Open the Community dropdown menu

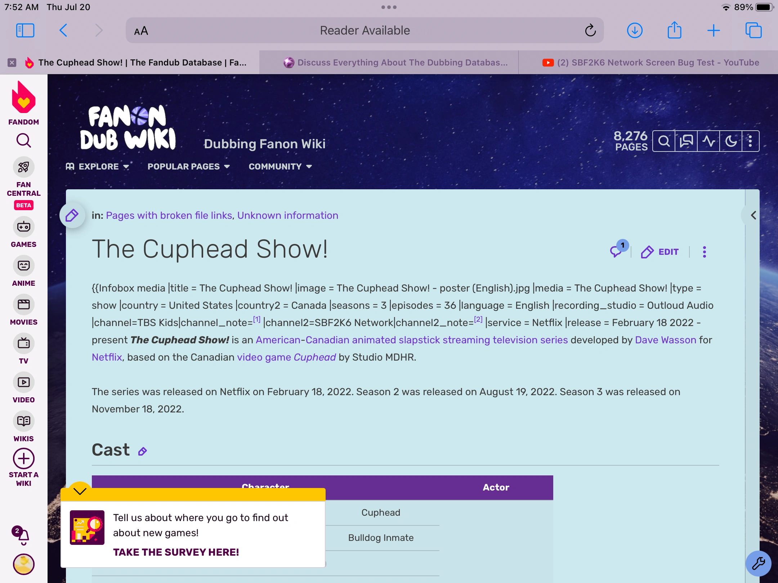coord(280,167)
